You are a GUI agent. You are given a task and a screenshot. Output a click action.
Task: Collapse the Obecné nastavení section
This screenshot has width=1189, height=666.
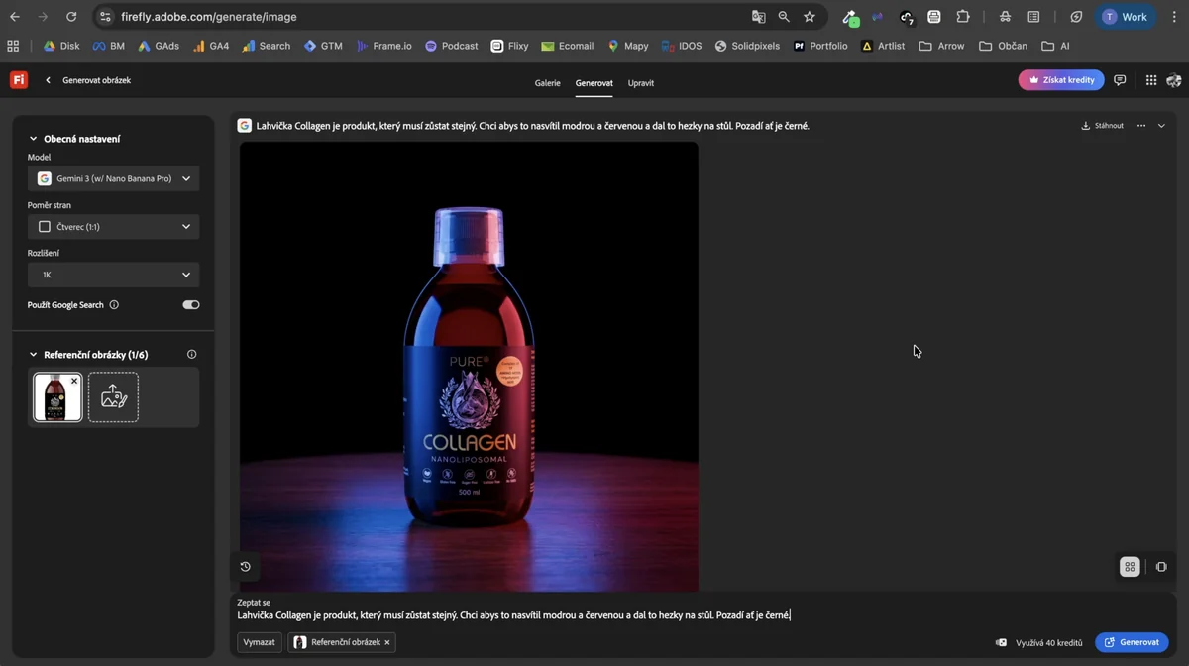(x=33, y=139)
